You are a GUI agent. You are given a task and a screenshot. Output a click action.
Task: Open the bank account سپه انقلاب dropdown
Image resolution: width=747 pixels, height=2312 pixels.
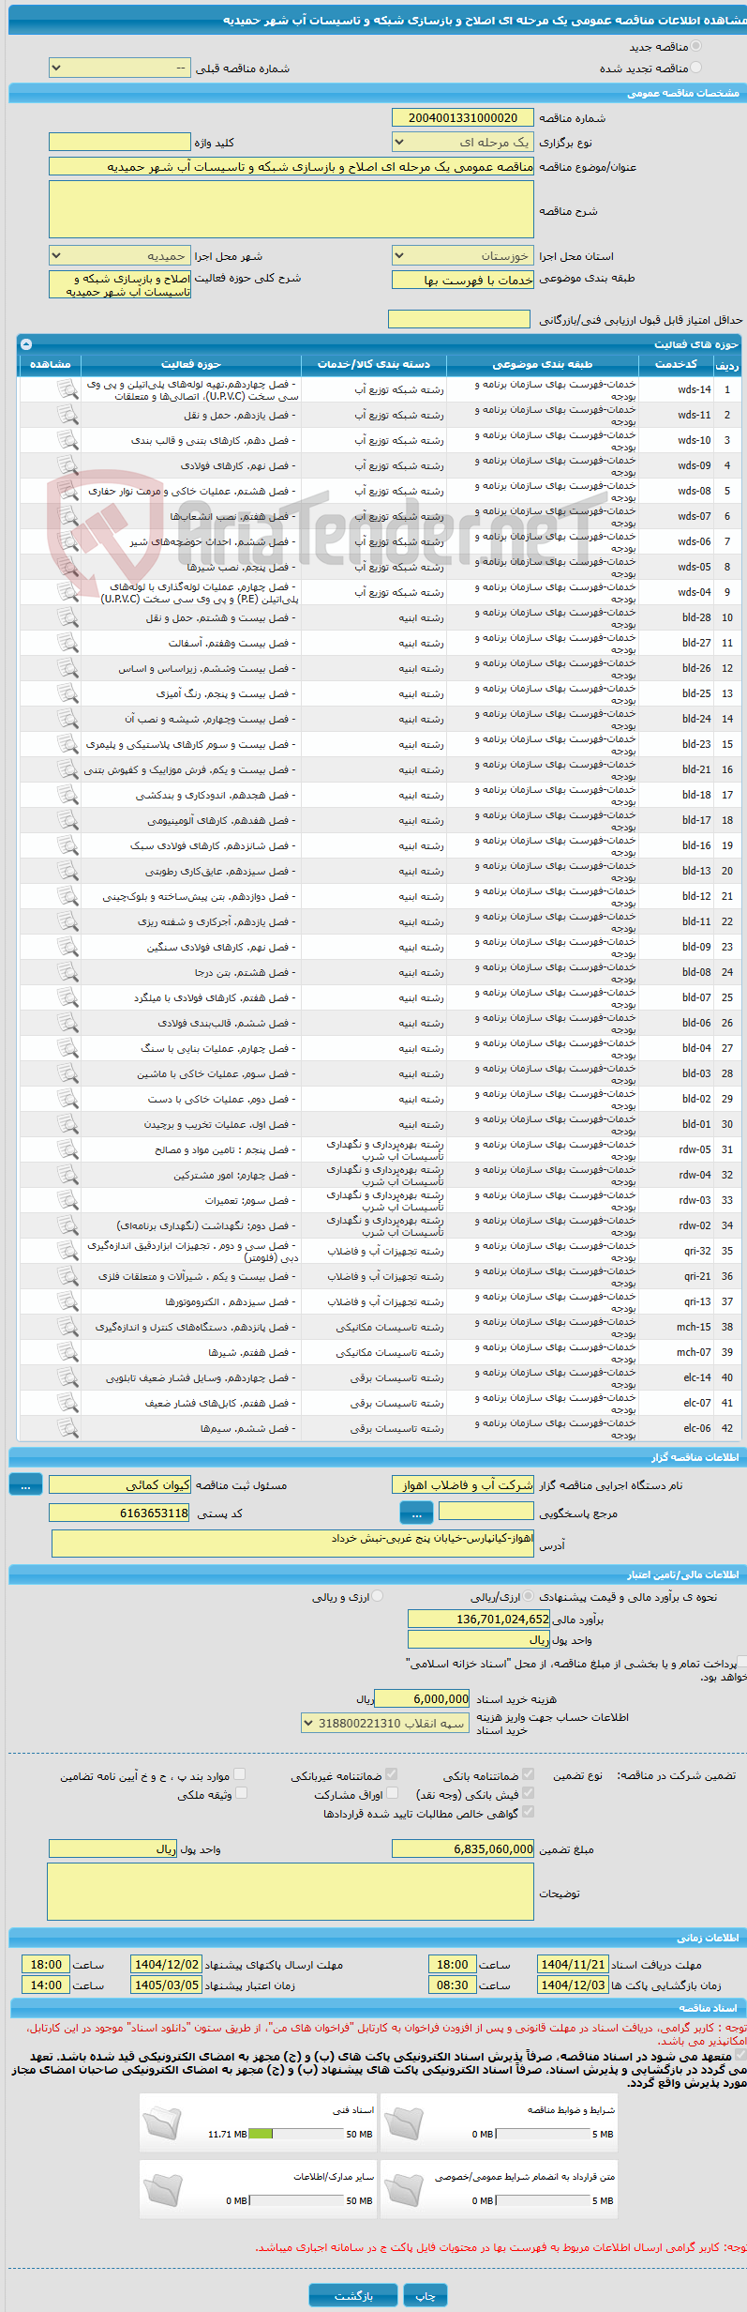(x=385, y=1724)
